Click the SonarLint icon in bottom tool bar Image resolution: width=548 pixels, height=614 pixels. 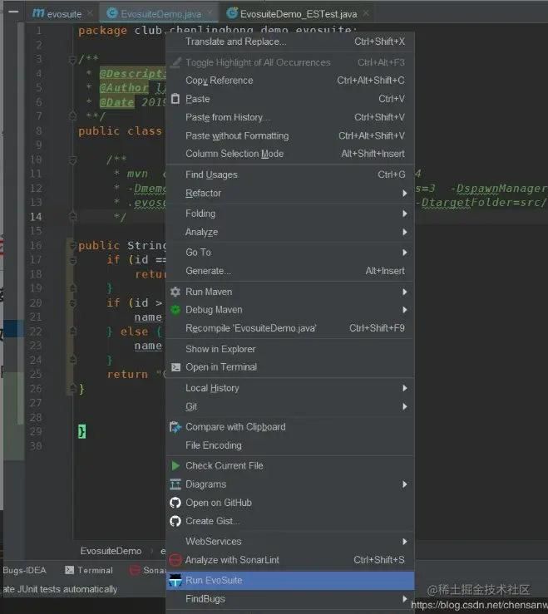[135, 570]
